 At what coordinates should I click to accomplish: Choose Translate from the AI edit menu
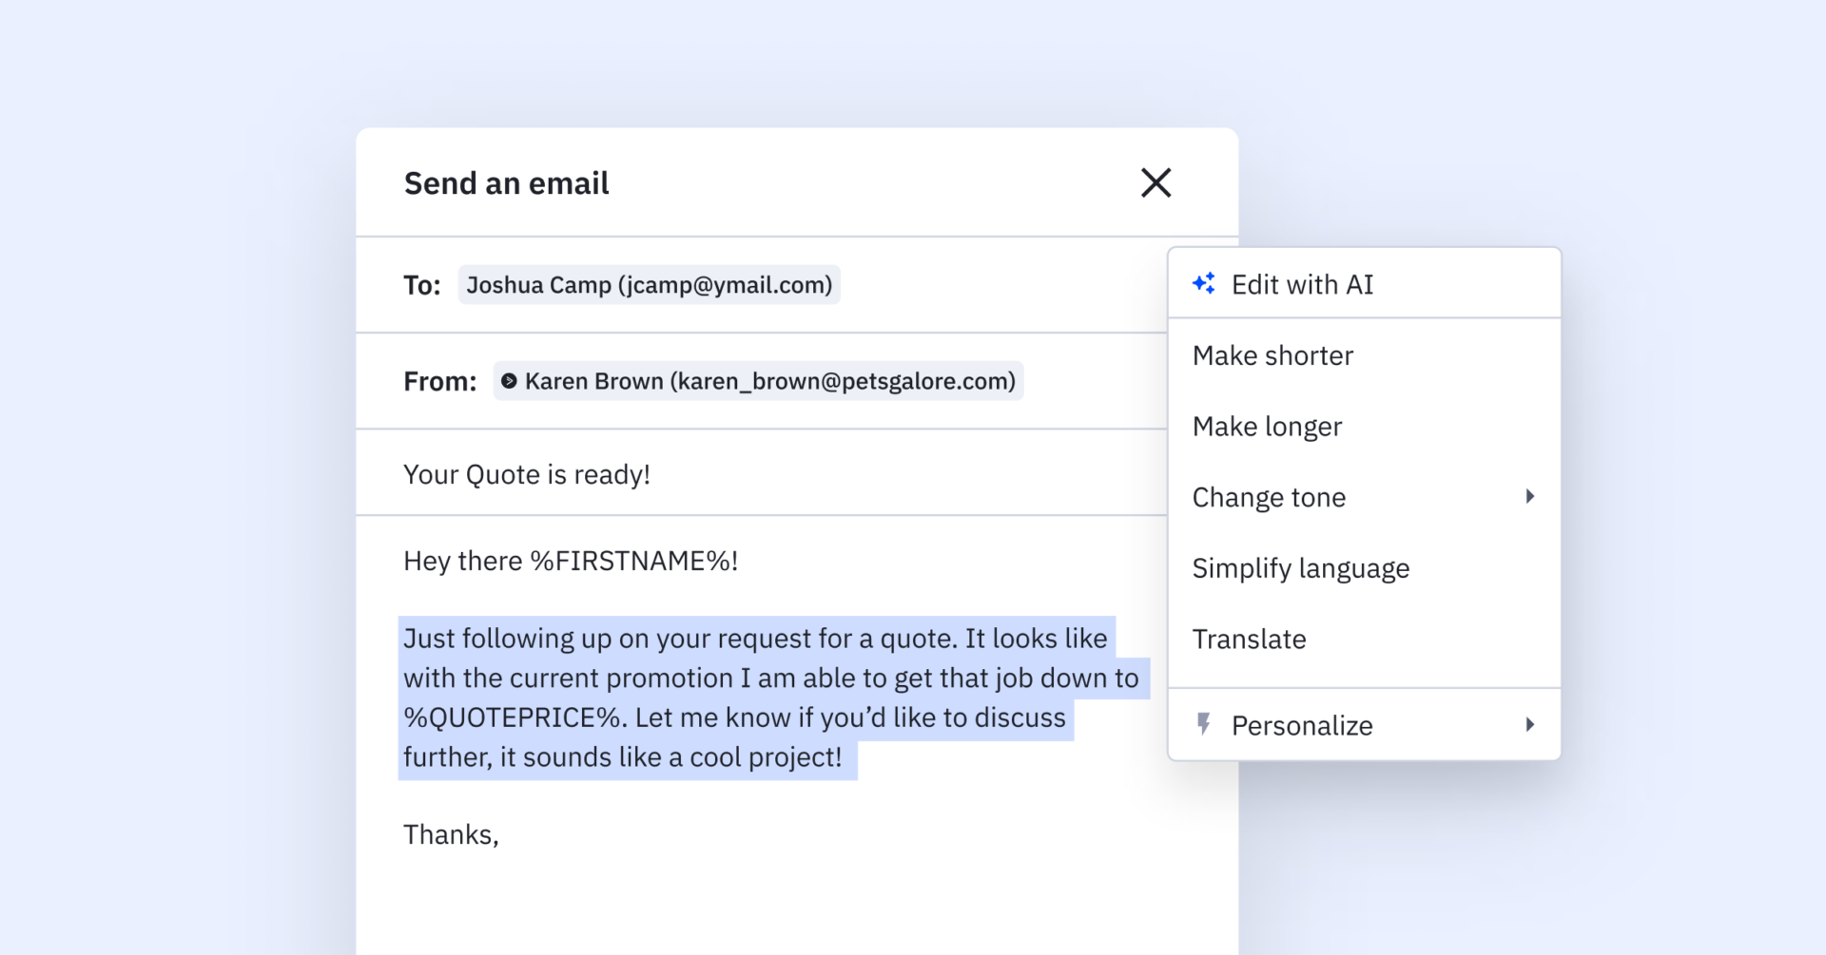1249,640
